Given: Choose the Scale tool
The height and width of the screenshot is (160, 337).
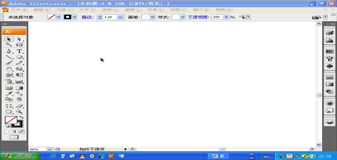Looking at the screenshot, I should click(19, 69).
